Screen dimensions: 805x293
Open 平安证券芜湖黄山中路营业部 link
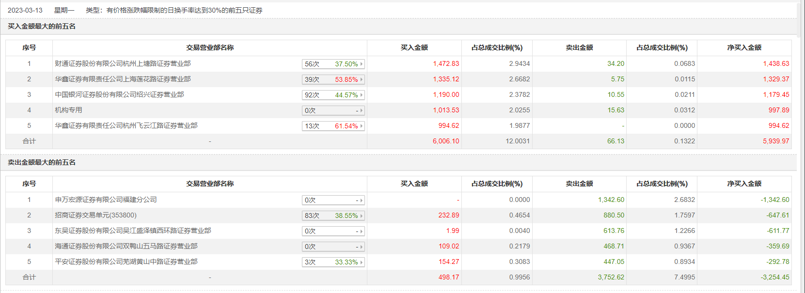126,262
